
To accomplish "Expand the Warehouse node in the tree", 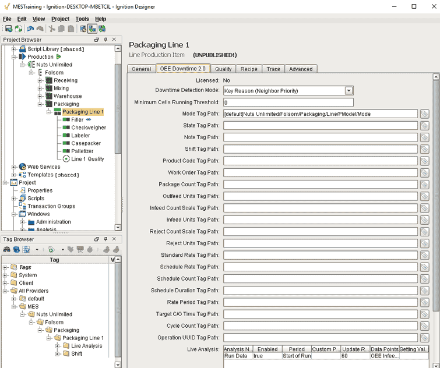I will click(40, 96).
